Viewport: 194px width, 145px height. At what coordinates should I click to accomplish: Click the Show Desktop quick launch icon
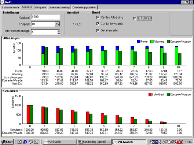tap(19, 142)
